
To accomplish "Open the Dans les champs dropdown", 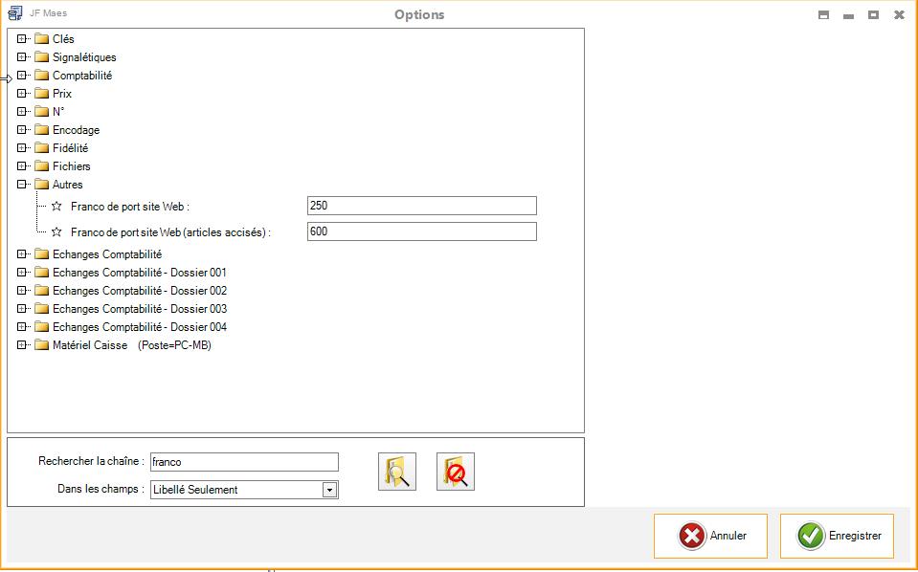I will point(329,490).
